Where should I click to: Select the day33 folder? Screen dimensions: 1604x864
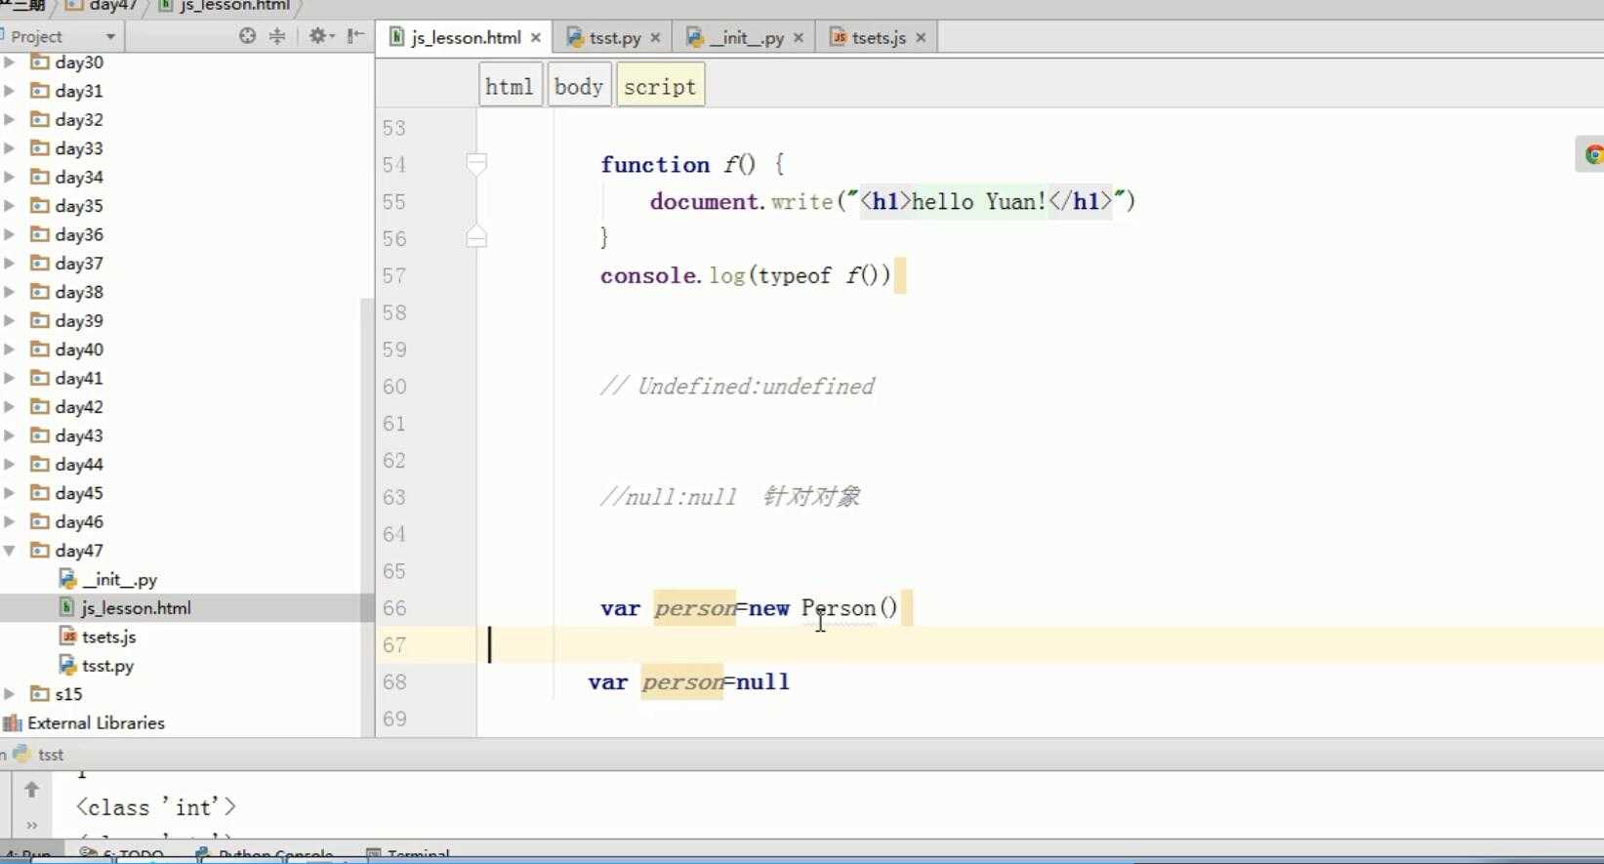pos(79,148)
